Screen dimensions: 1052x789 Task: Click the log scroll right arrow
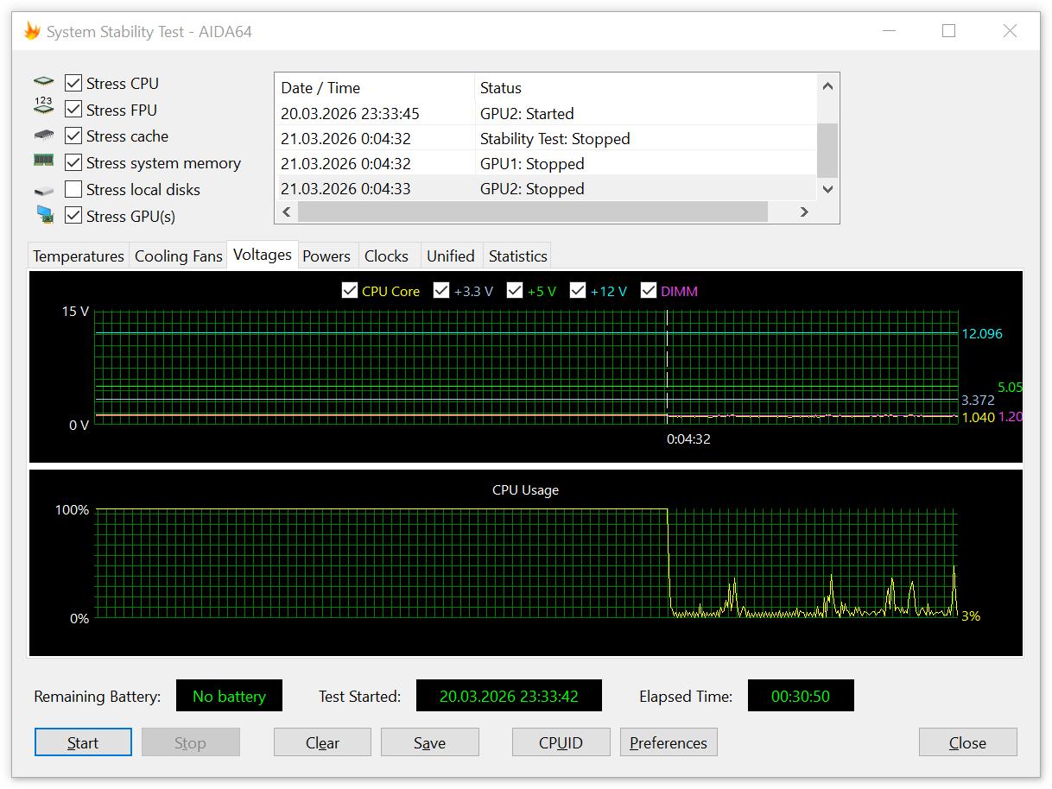[x=804, y=211]
